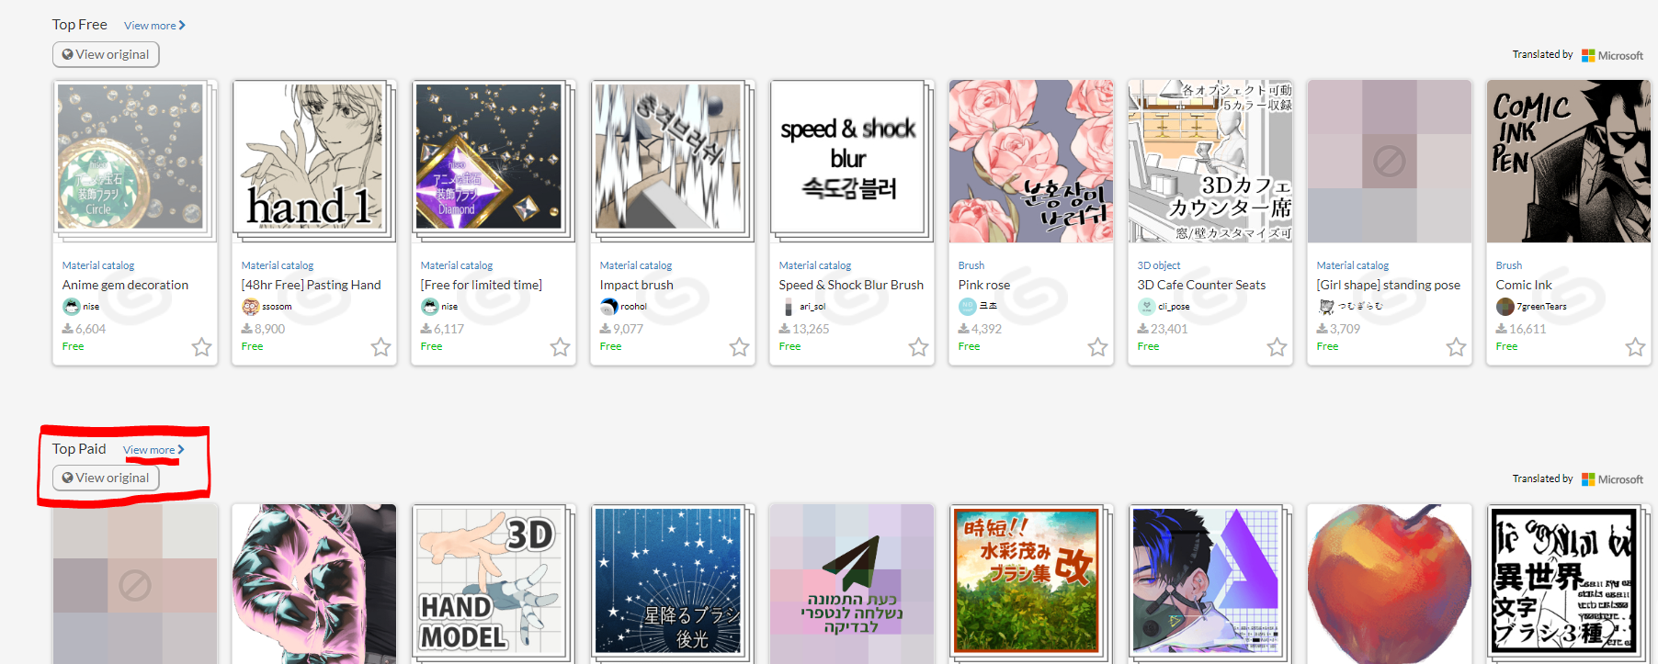
Task: Star the Comic Ink brush
Action: coord(1635,347)
